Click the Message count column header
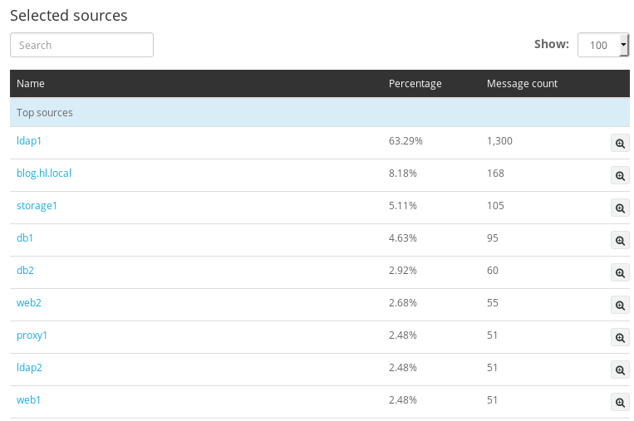The width and height of the screenshot is (634, 421). [x=522, y=84]
